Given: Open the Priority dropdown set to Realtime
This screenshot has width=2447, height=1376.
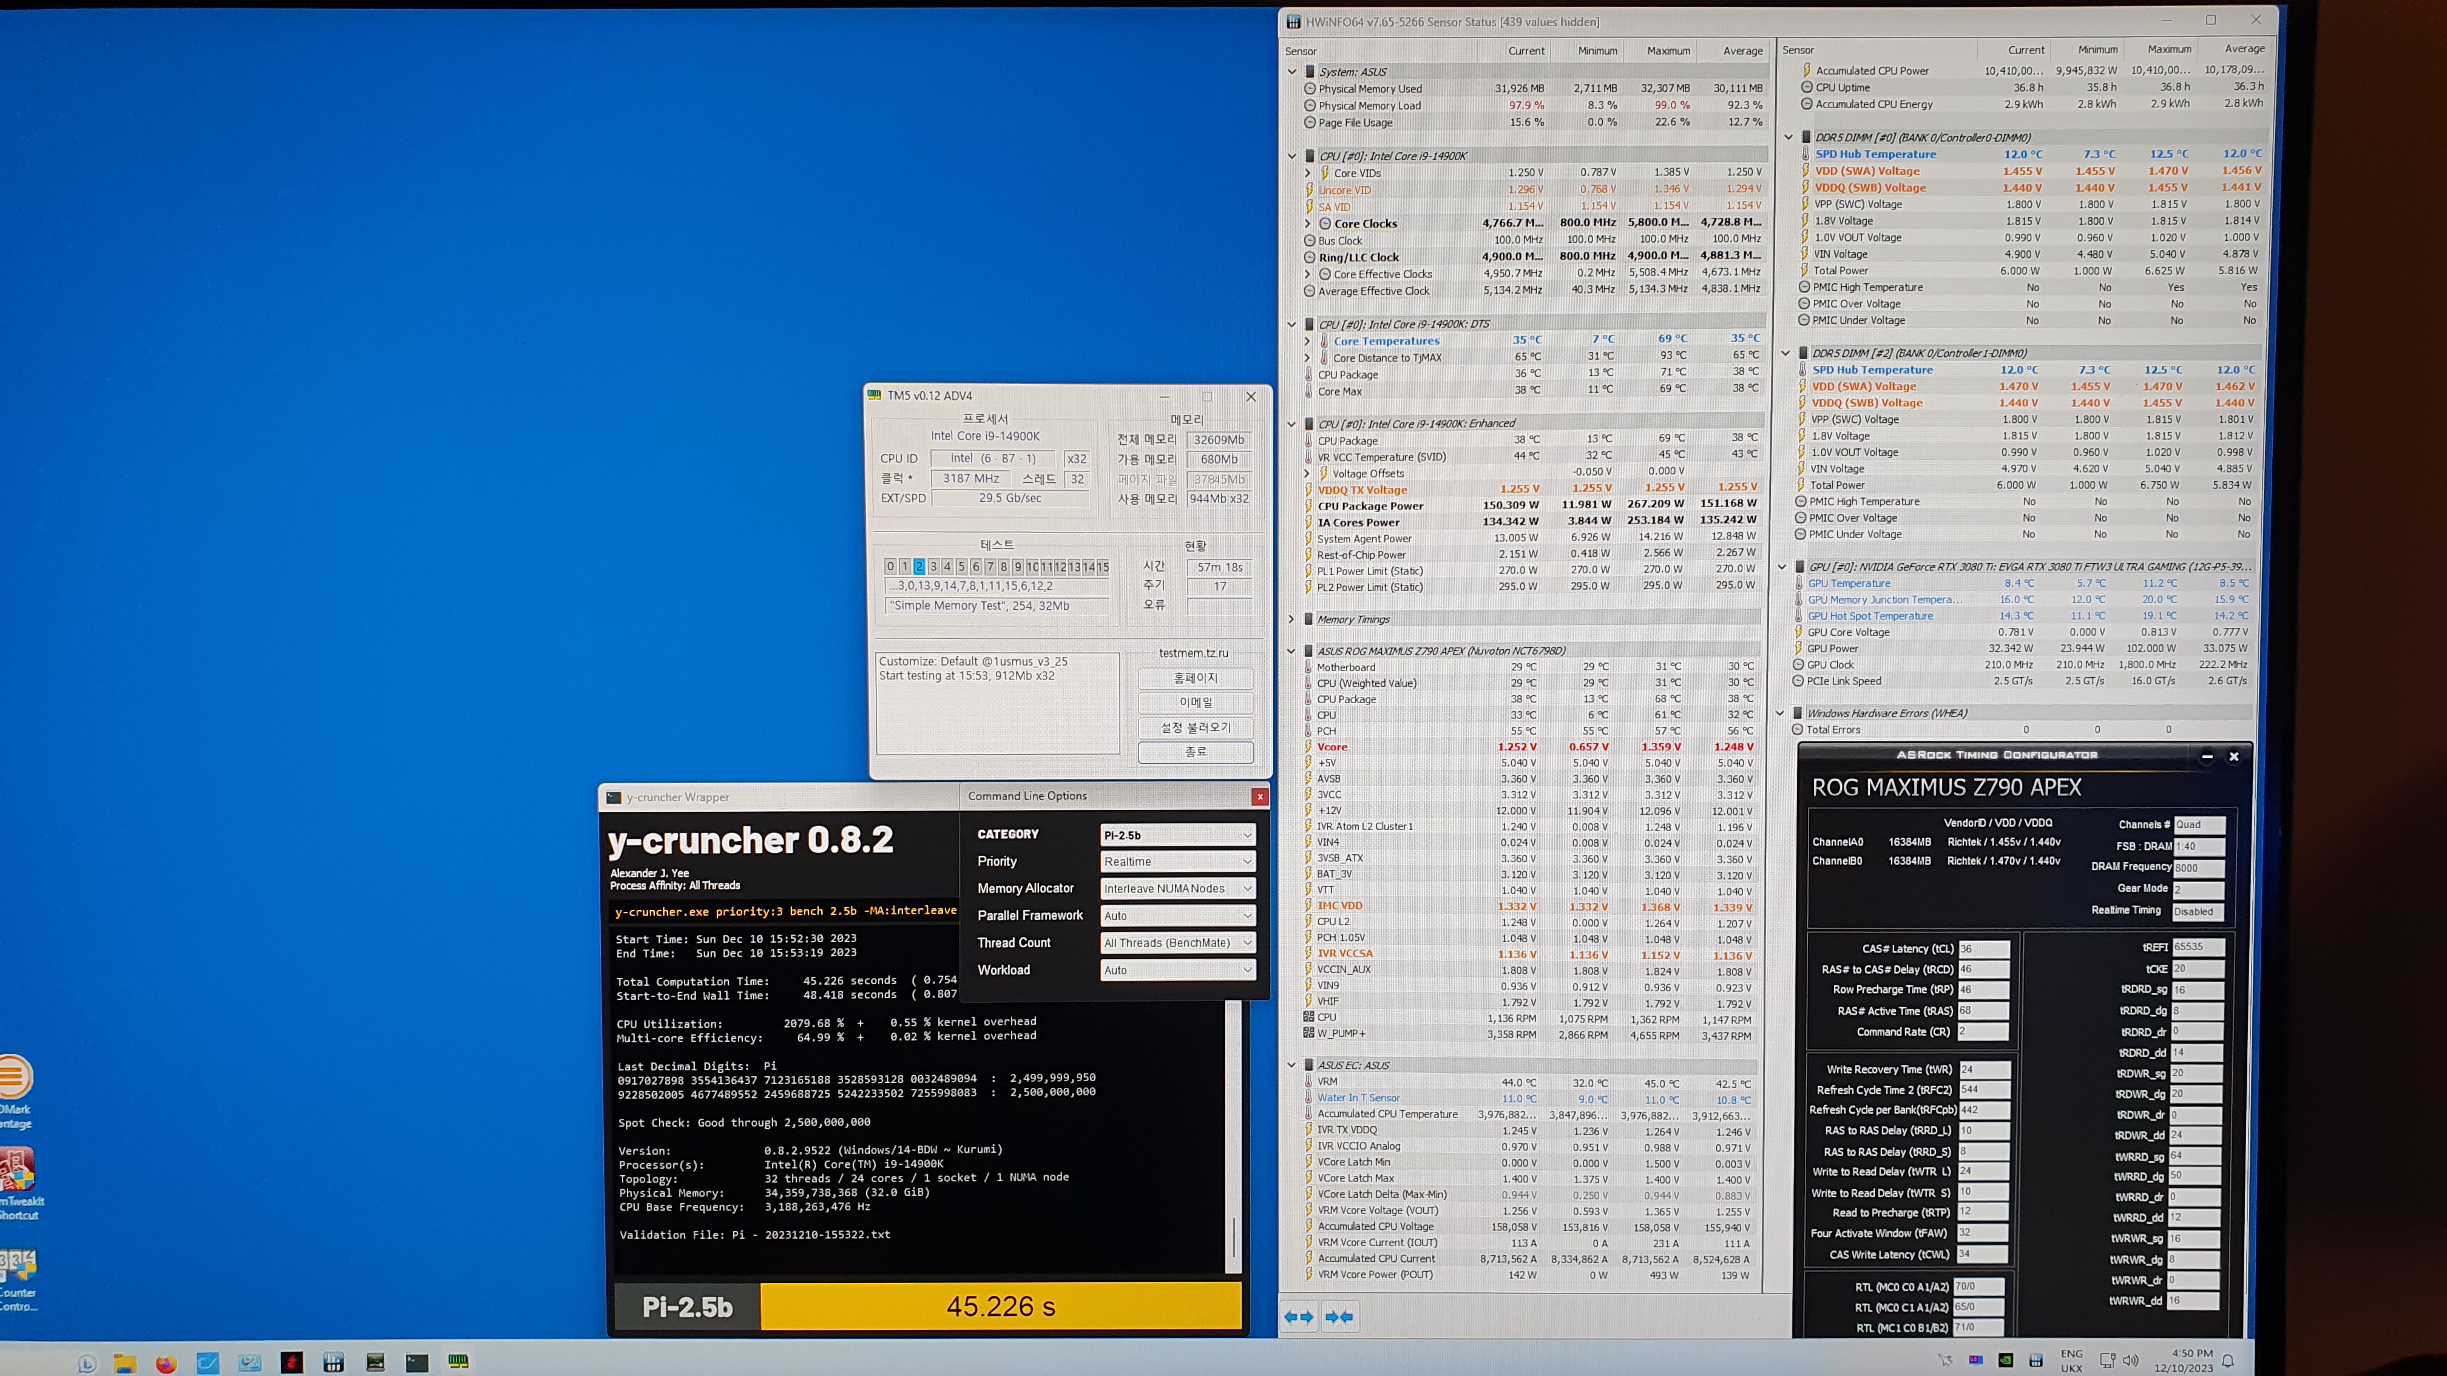Looking at the screenshot, I should point(1178,862).
